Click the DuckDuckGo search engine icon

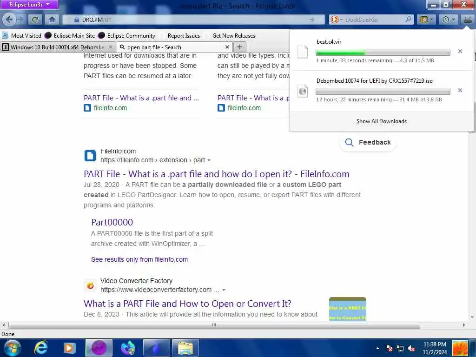click(335, 20)
